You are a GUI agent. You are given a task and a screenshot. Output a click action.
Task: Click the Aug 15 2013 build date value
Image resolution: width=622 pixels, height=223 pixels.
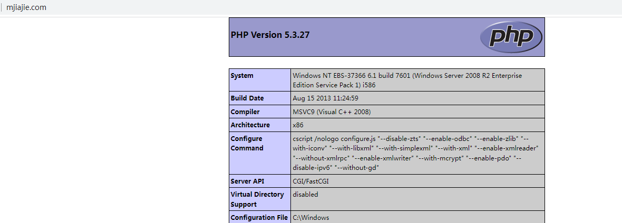(325, 98)
